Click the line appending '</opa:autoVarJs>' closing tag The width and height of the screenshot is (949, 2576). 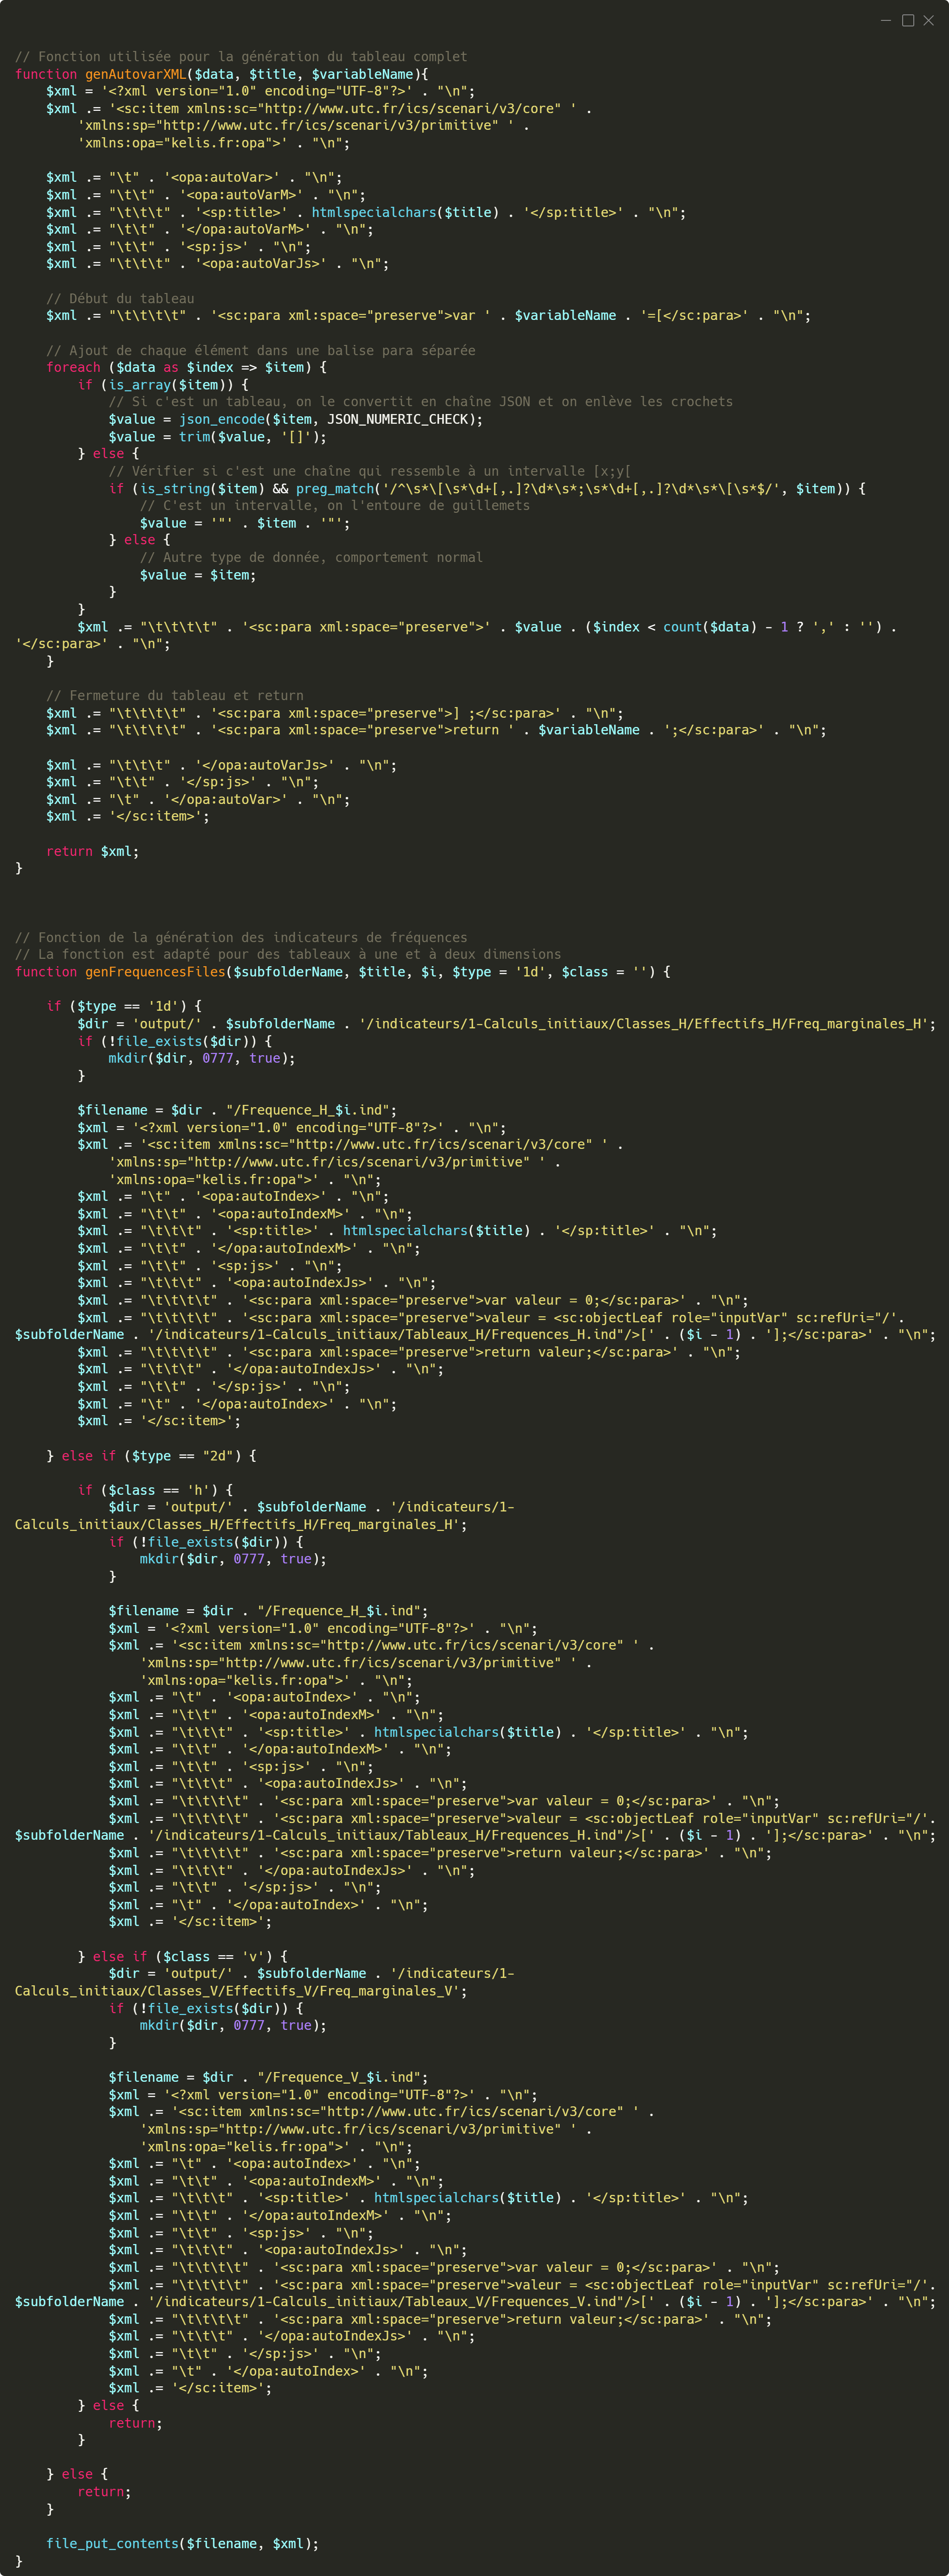(x=222, y=765)
